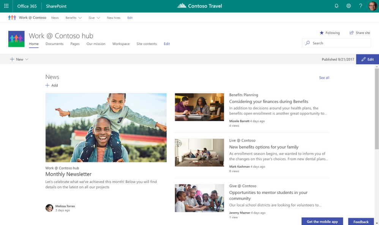Viewport: 379px width, 225px height.
Task: Open the Office 365 app launcher grid
Action: click(x=6, y=6)
